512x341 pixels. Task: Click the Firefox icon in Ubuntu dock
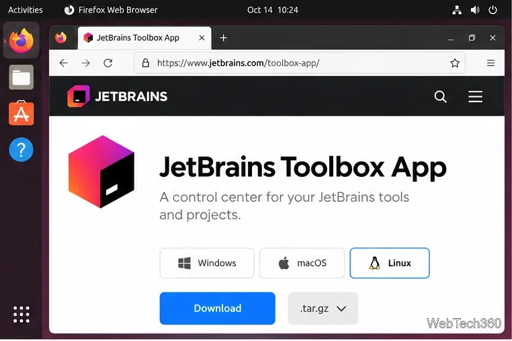[22, 40]
